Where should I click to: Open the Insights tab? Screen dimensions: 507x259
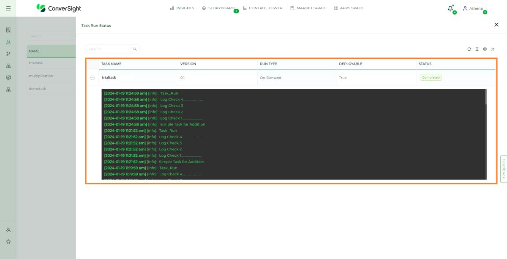pyautogui.click(x=182, y=8)
